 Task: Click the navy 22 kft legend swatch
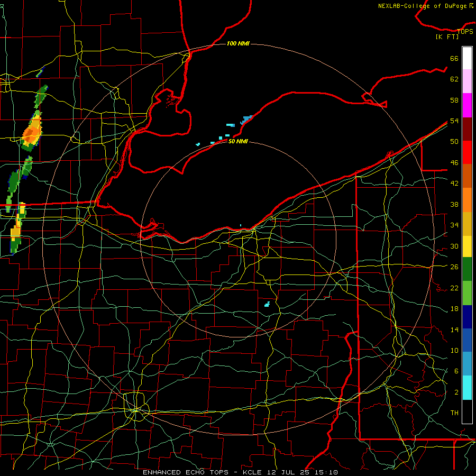(x=467, y=317)
